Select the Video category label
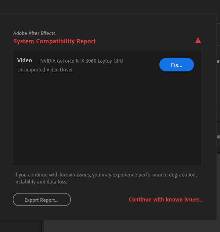The height and width of the screenshot is (232, 220). coord(24,60)
